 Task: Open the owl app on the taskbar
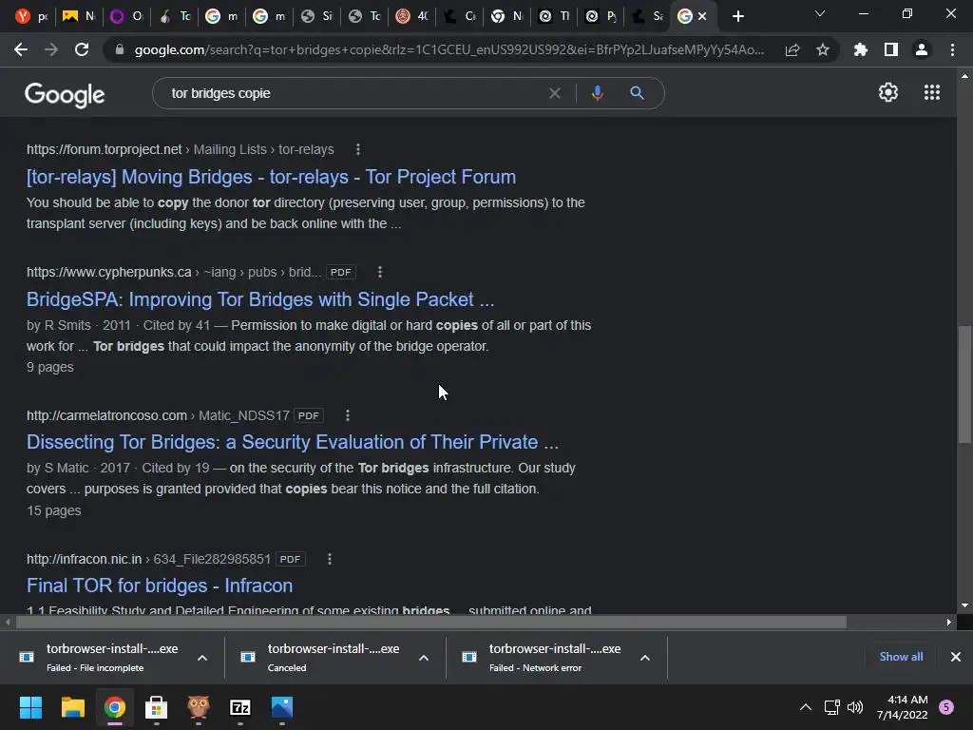coord(199,707)
